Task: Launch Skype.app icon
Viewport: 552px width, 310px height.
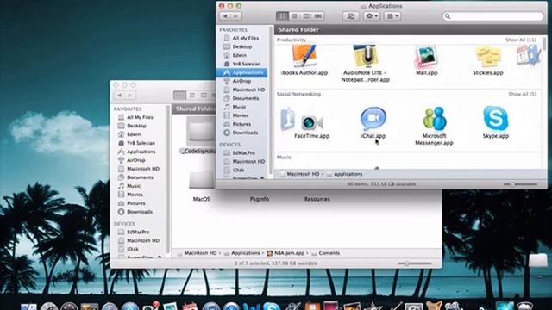Action: click(495, 119)
